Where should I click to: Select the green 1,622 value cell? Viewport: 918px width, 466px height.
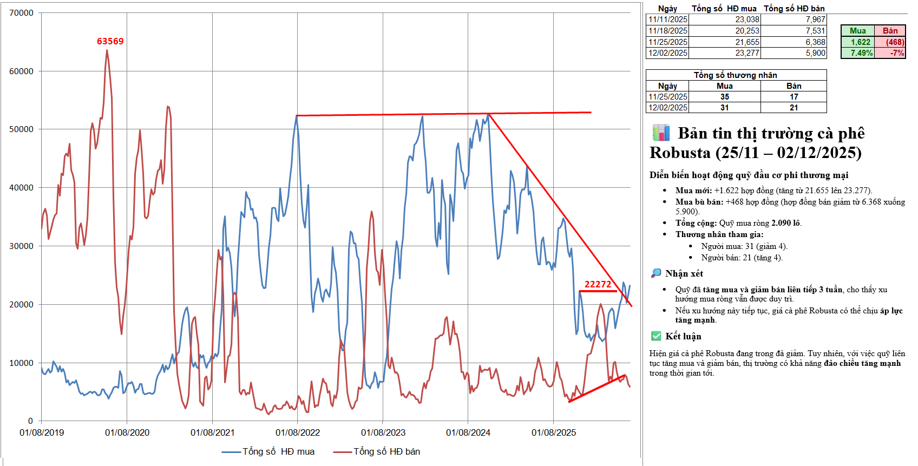click(x=857, y=42)
